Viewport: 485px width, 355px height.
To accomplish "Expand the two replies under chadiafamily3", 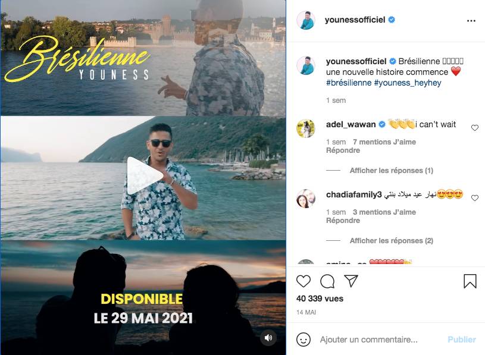I will click(x=392, y=241).
